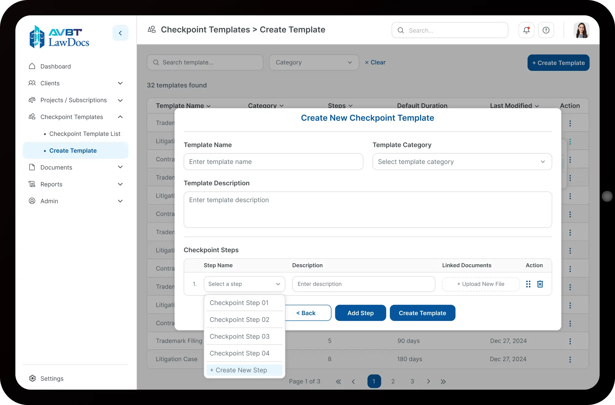Open Checkpoint Template List
615x405 pixels.
tap(85, 134)
